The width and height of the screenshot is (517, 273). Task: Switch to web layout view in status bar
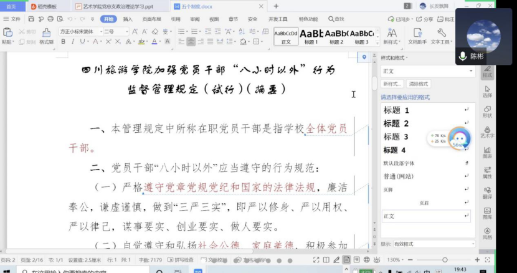pyautogui.click(x=367, y=260)
